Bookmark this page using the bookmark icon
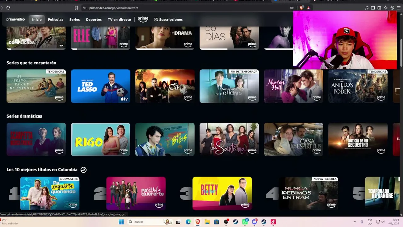The height and width of the screenshot is (227, 403). [76, 8]
